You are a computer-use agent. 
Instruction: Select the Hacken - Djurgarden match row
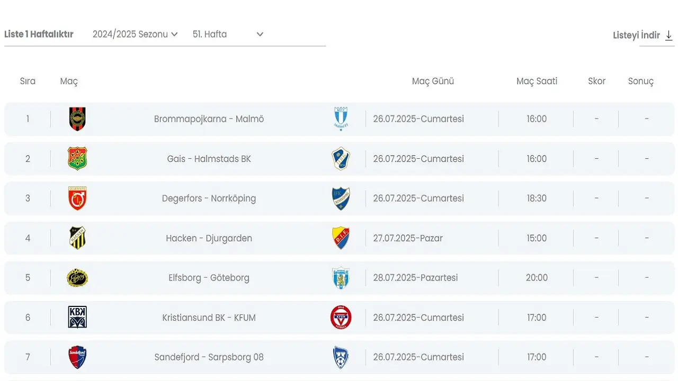(x=209, y=238)
